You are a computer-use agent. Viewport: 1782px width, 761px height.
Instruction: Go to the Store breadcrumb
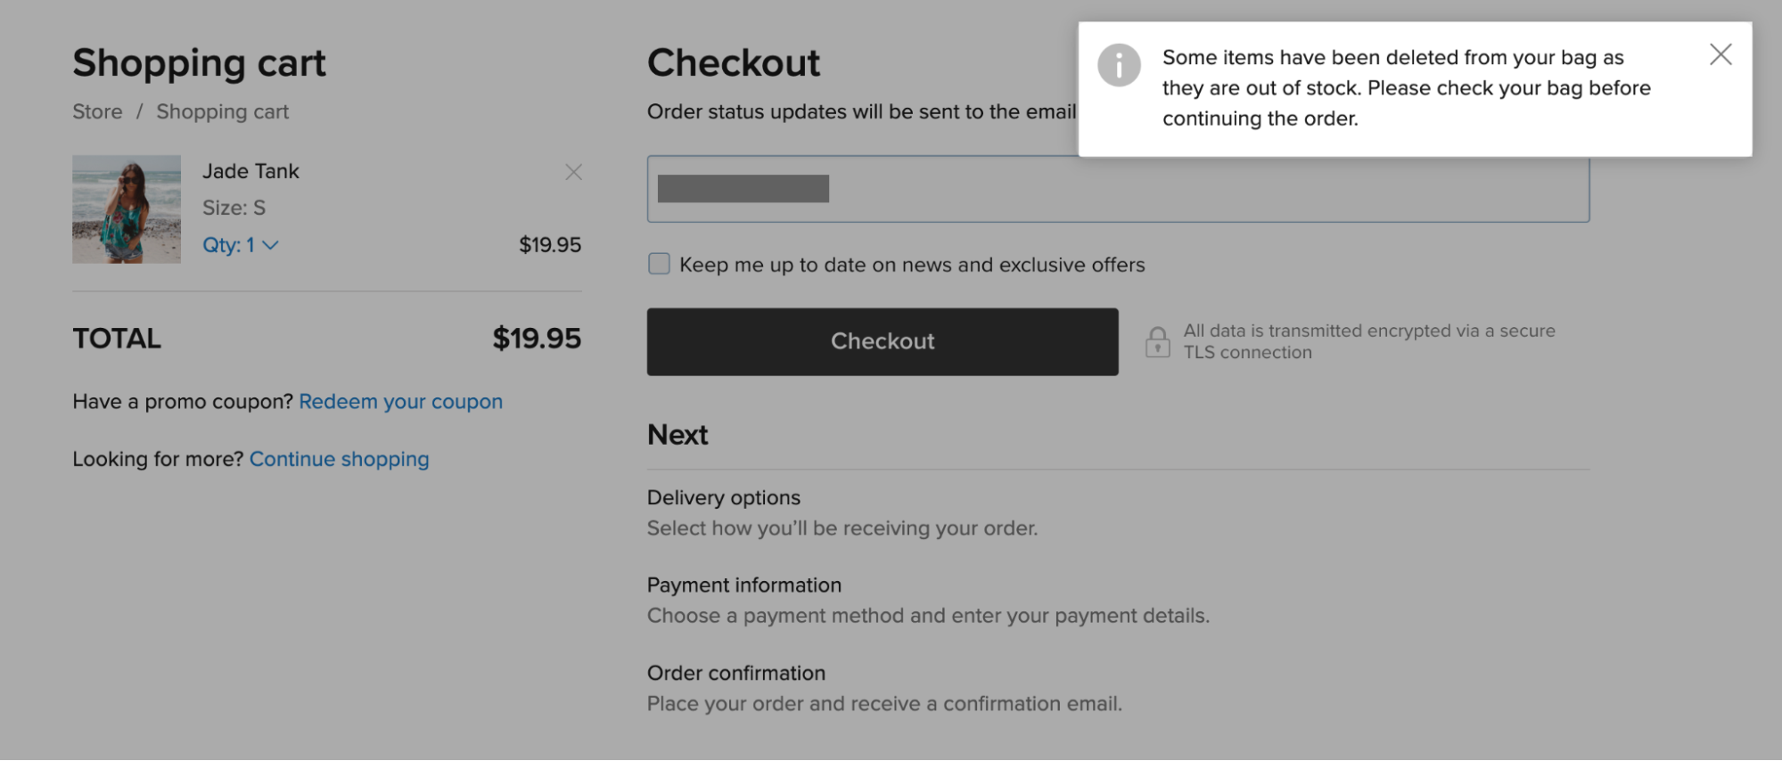tap(97, 112)
